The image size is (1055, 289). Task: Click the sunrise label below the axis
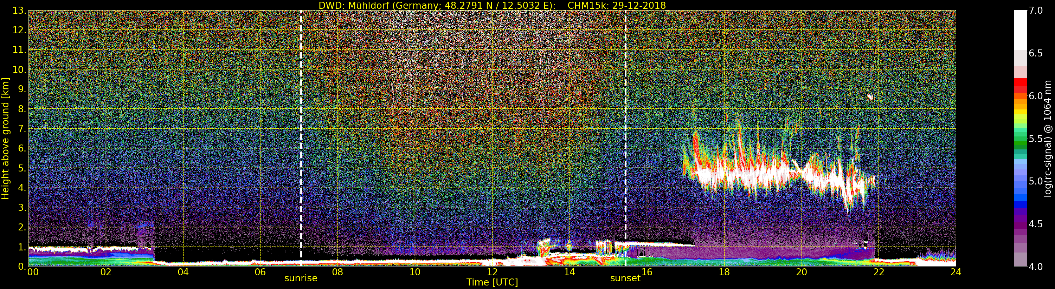[x=301, y=278]
